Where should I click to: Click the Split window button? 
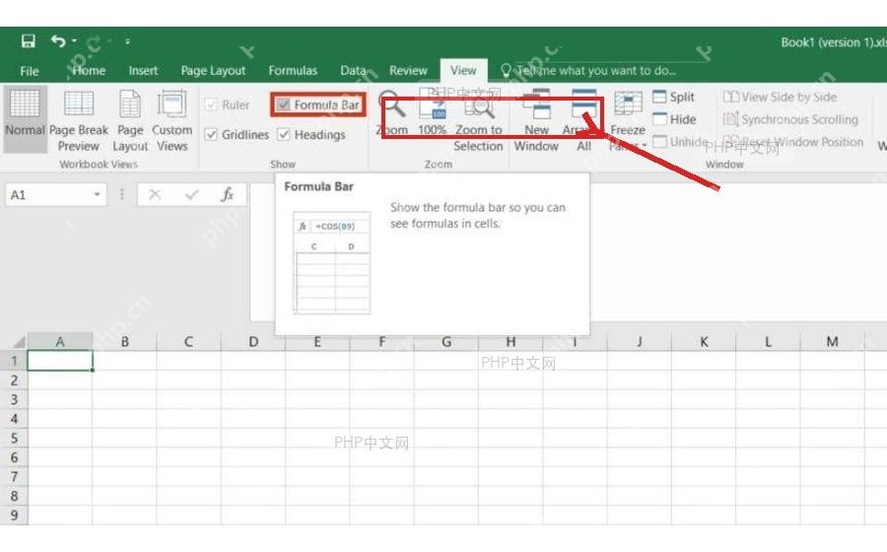point(673,97)
